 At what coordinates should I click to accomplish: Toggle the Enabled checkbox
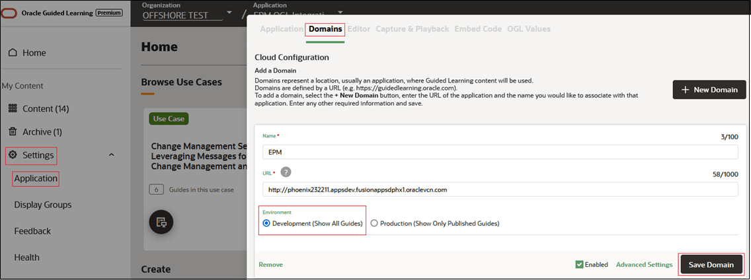(580, 264)
